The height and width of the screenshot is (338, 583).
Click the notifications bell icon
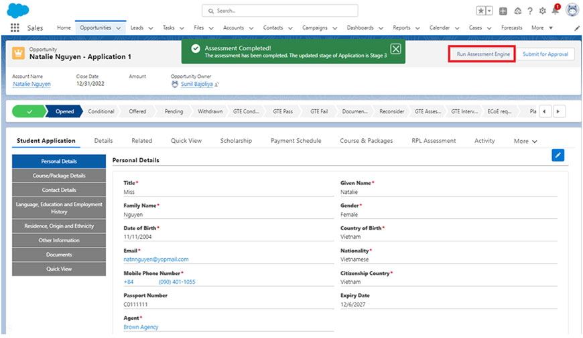[555, 11]
